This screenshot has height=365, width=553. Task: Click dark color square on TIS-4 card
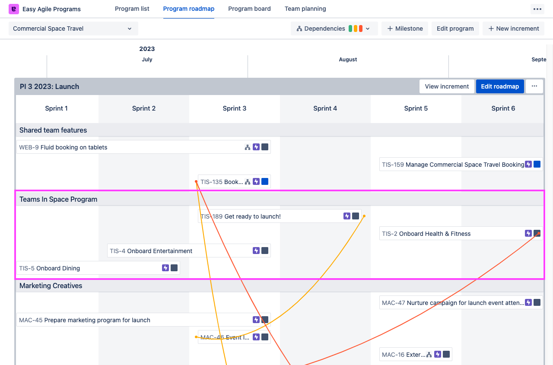point(265,251)
